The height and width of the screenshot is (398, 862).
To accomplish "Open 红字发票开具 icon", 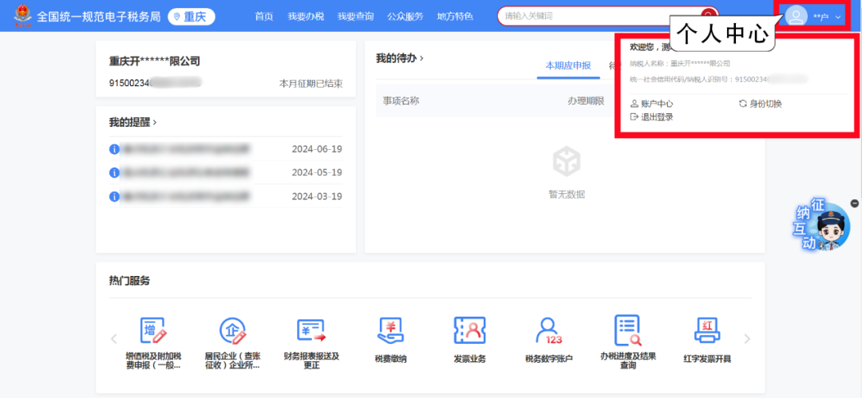I will [707, 330].
